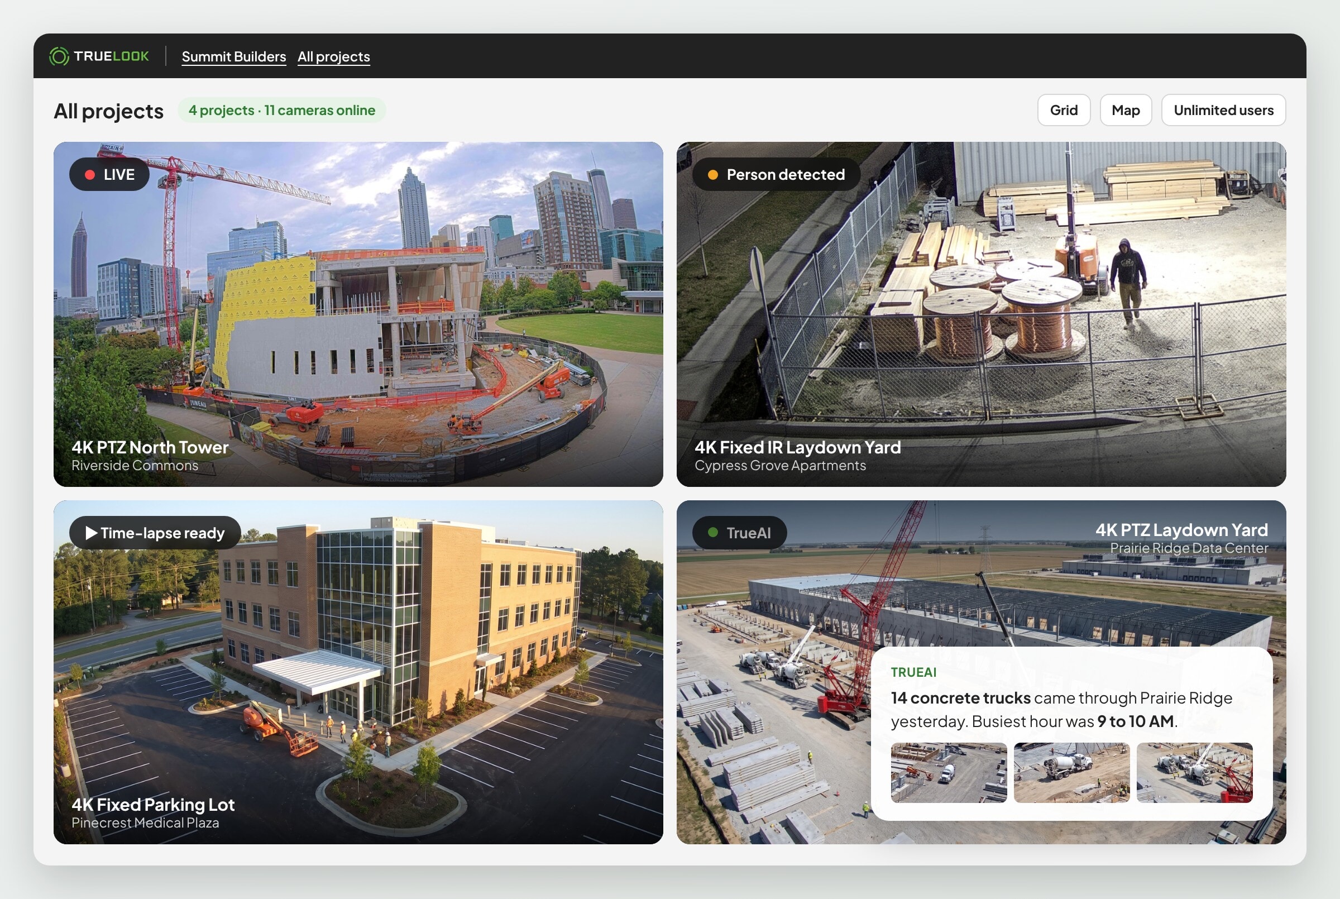Open the Summit Builders link
The width and height of the screenshot is (1340, 899).
tap(234, 56)
